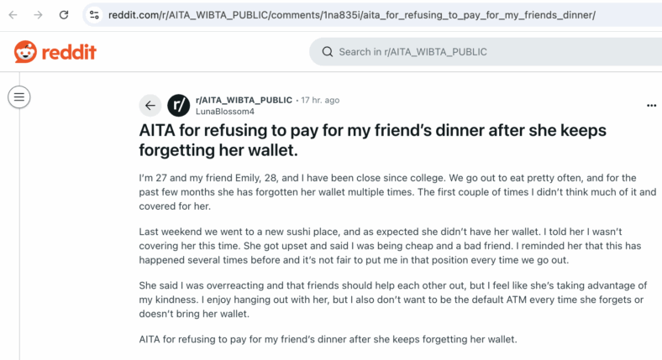View LunaBlossom4's user profile
The image size is (662, 360).
(x=225, y=112)
